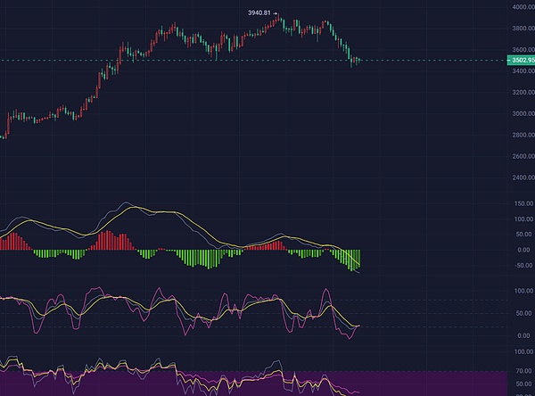
Task: Select the 3940.81 high price marker
Action: coord(260,13)
